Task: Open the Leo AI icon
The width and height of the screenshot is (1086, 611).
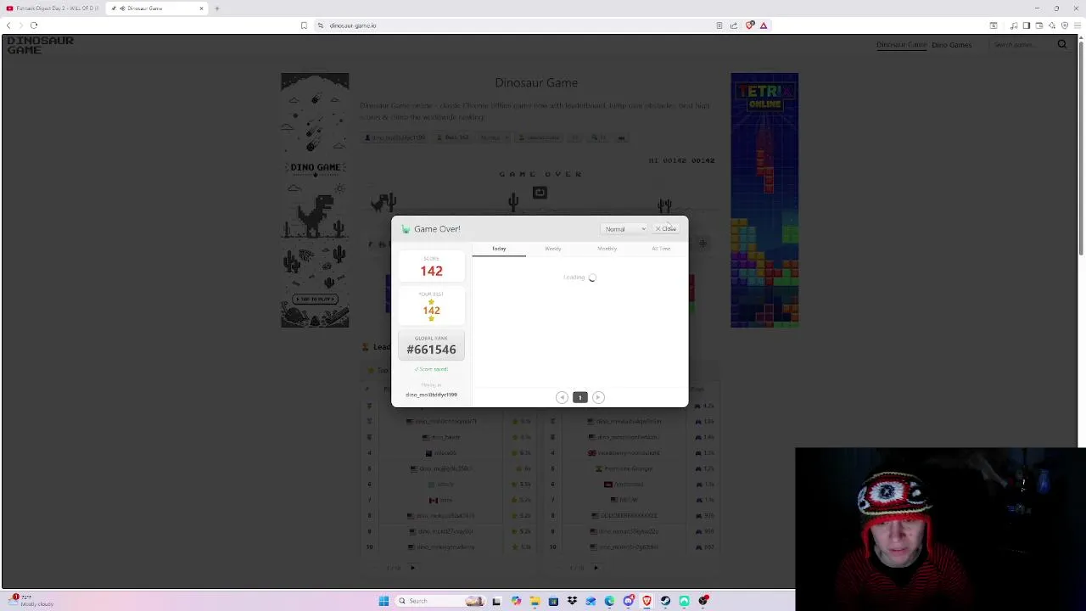Action: click(1052, 25)
